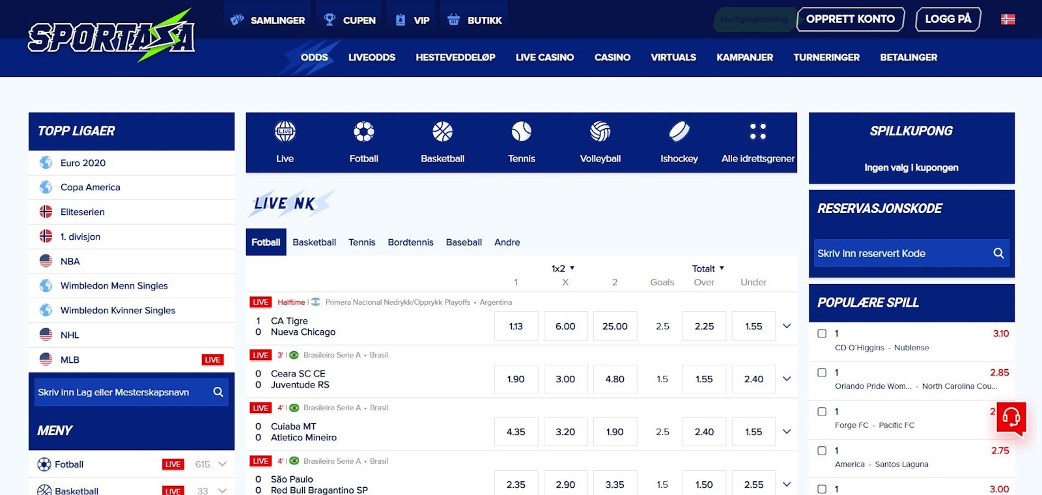This screenshot has width=1042, height=495.
Task: Switch to the Bordtennis tab
Action: [410, 242]
